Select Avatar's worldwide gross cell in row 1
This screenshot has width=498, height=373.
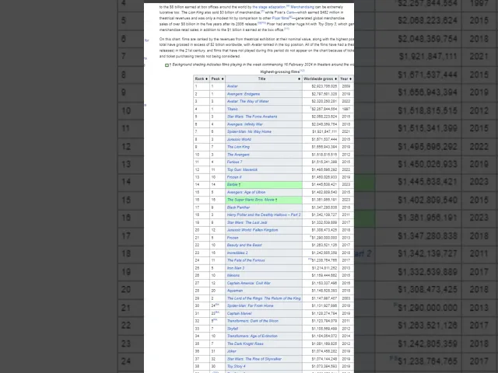320,86
